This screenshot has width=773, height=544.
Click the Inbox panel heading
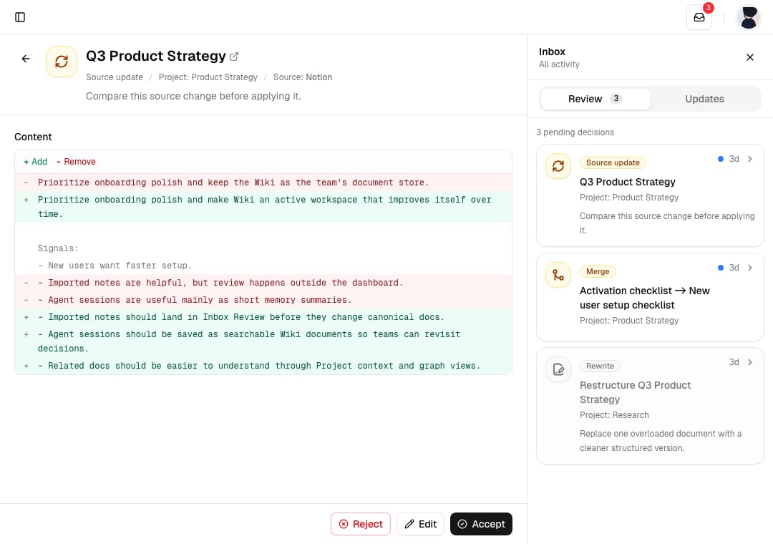(x=552, y=52)
